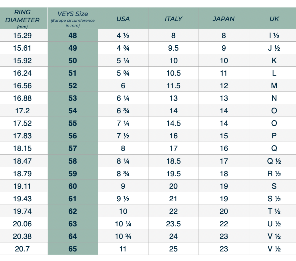The height and width of the screenshot is (261, 296).
Task: Click the UK size Q ½ cell
Action: [274, 161]
